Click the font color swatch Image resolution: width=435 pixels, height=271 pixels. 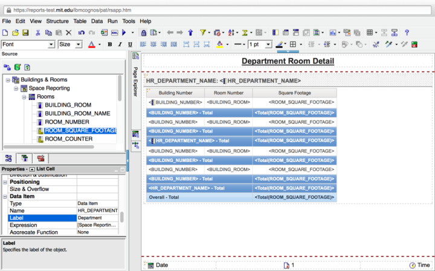coord(92,45)
